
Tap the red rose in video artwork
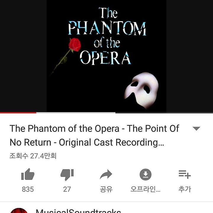(75, 45)
